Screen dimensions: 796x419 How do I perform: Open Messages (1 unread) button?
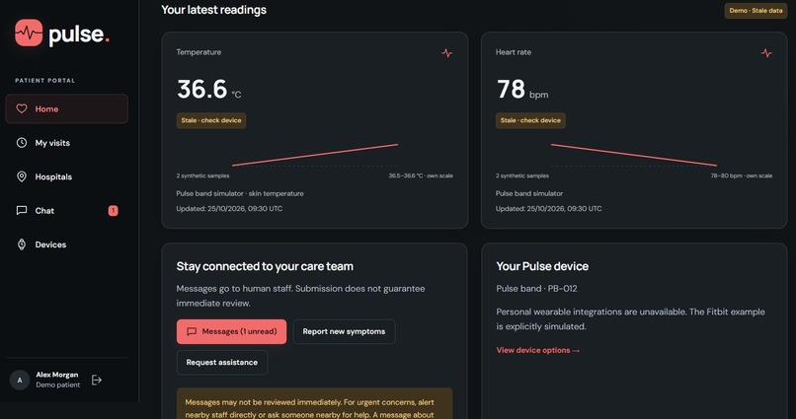tap(231, 331)
